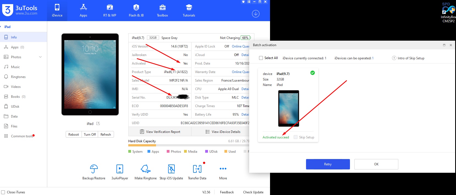
Task: Select Info in the sidebar
Action: 23,37
